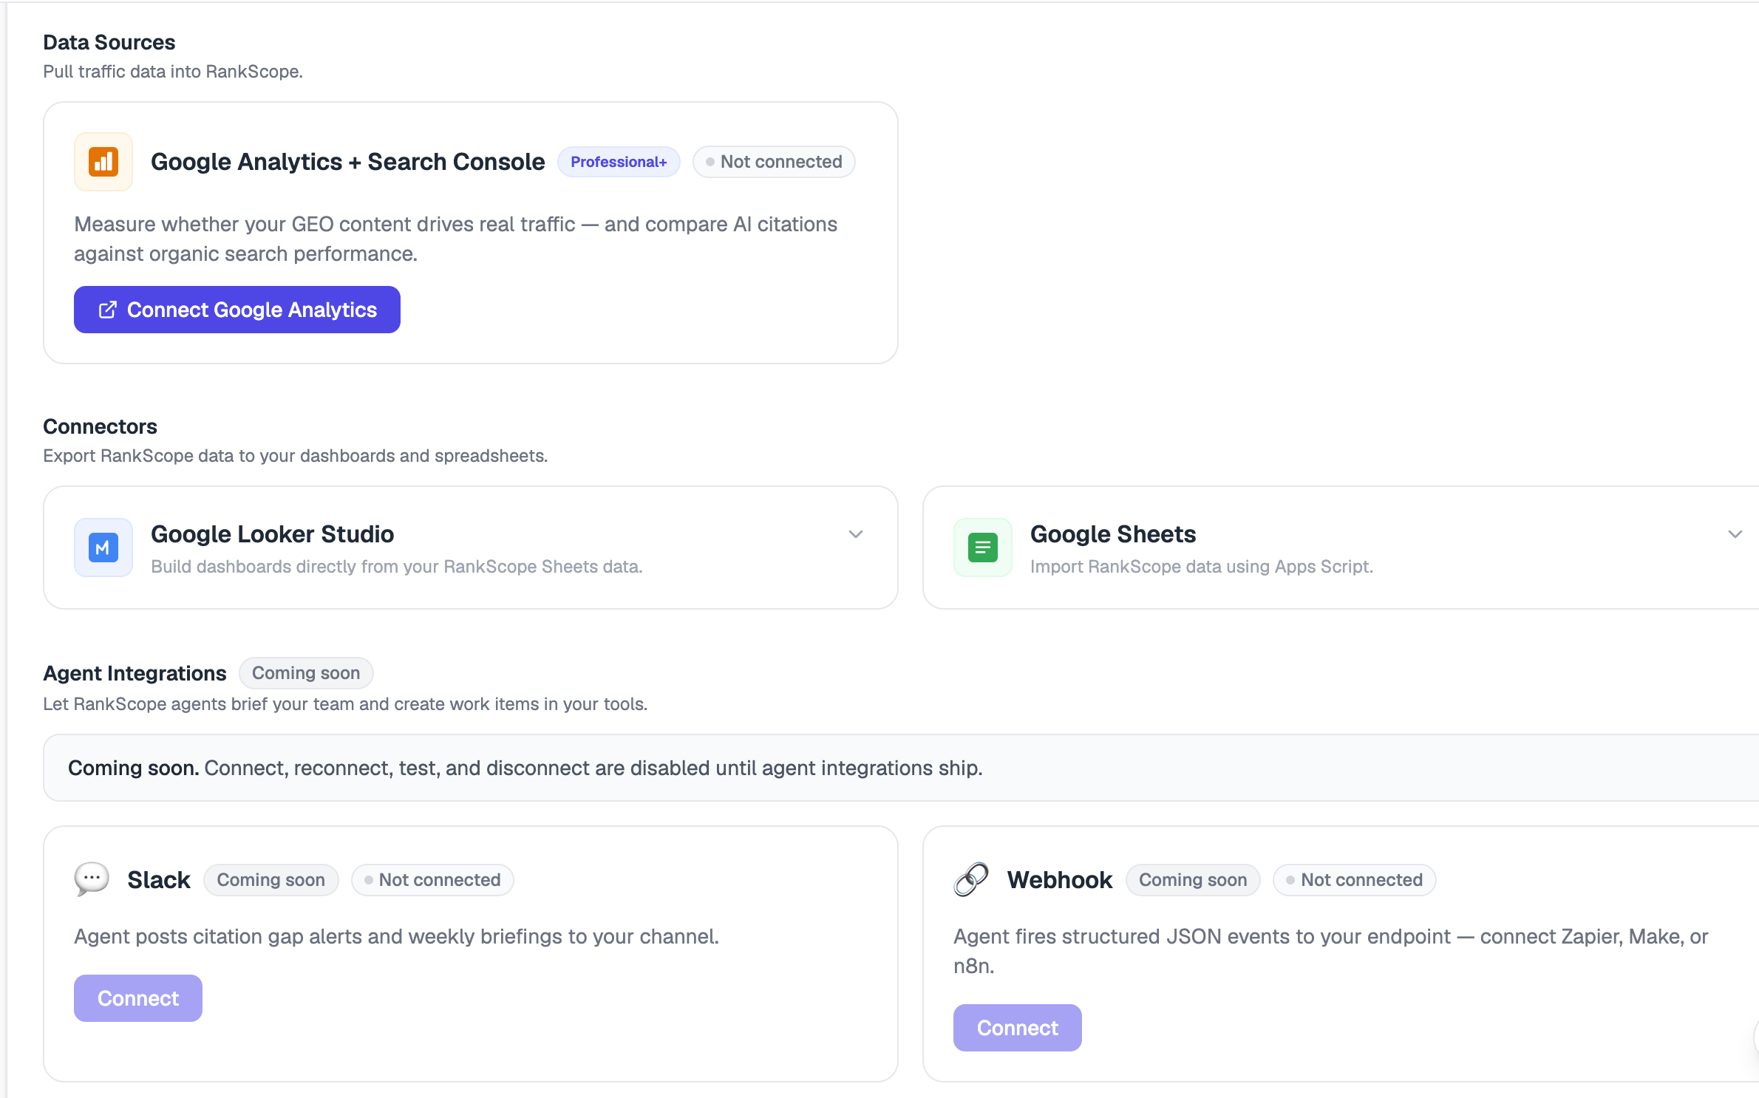Click the 'Measure whether your GEO content' description
The image size is (1759, 1098).
[x=456, y=239]
